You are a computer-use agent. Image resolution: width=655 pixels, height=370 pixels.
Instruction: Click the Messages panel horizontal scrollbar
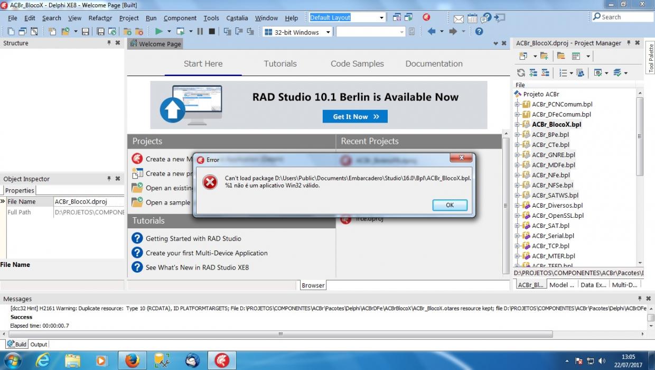[280, 334]
